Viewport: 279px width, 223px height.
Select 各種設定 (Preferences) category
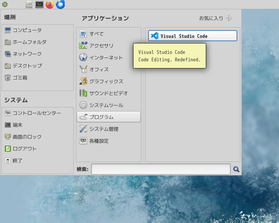[109, 141]
